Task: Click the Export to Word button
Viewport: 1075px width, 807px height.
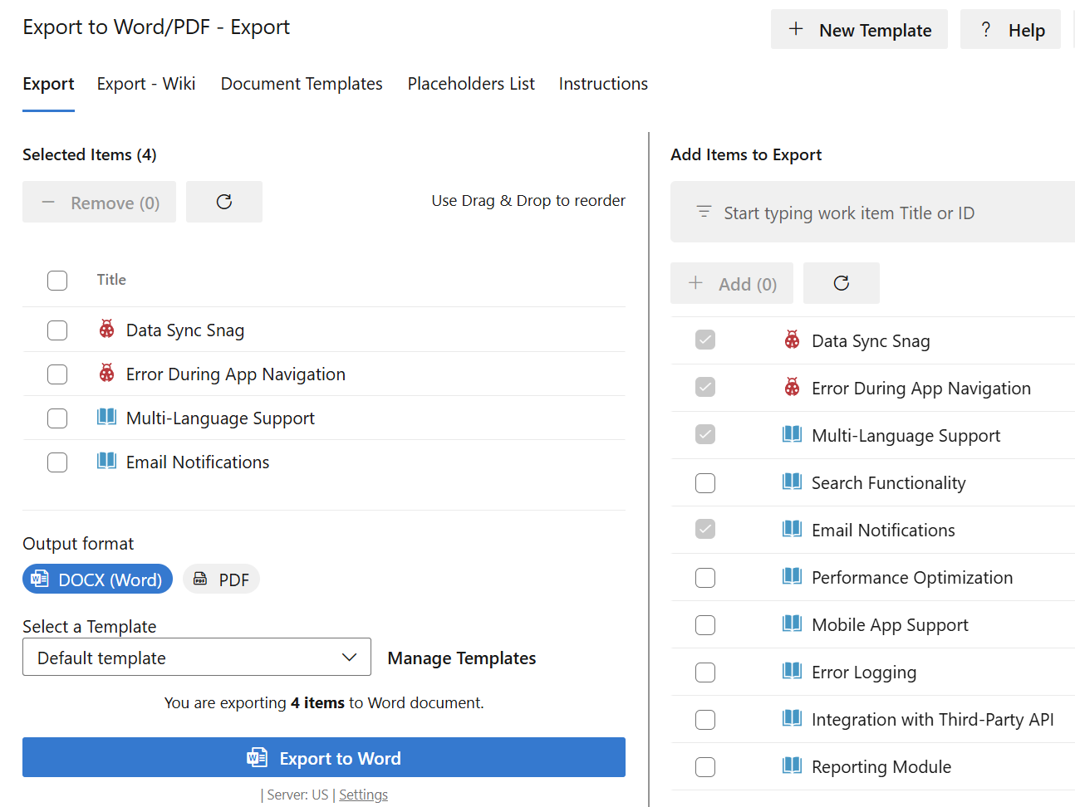Action: click(x=324, y=757)
